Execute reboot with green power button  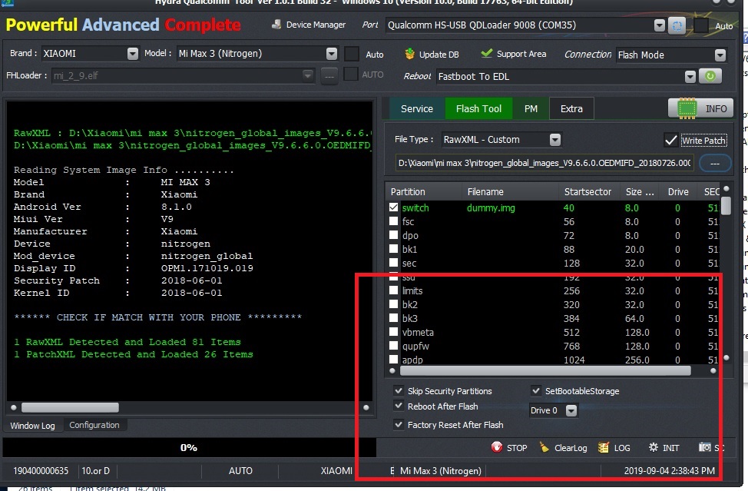710,76
